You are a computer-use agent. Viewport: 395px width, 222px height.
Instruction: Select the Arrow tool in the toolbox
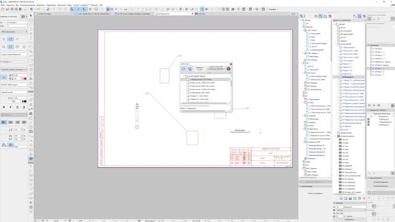(31, 15)
